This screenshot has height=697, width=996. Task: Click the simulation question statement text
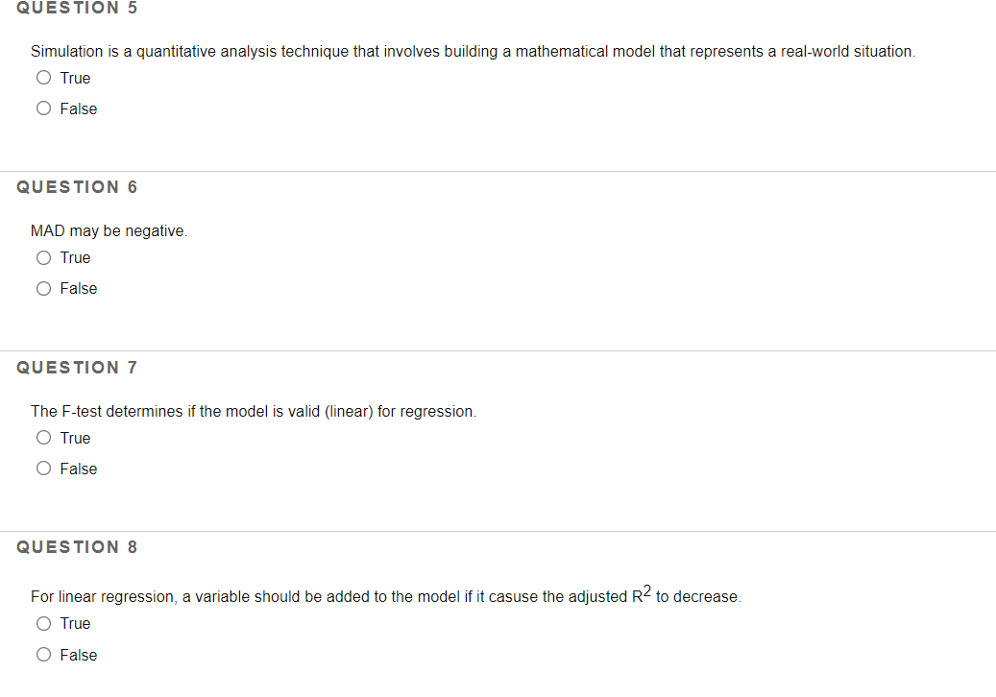473,51
